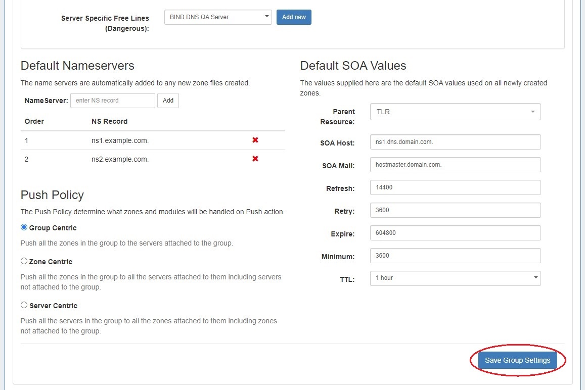
Task: Click into the SOA Host field
Action: (x=455, y=142)
